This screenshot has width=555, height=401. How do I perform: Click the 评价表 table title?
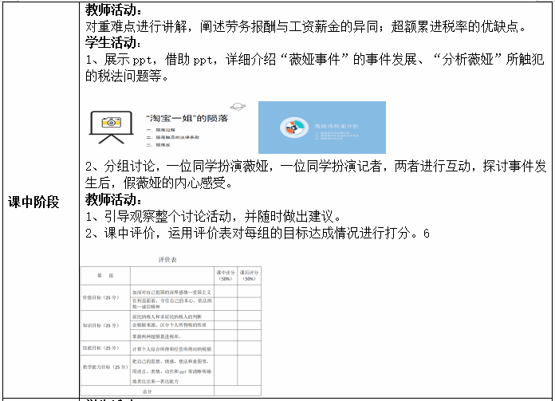click(170, 260)
